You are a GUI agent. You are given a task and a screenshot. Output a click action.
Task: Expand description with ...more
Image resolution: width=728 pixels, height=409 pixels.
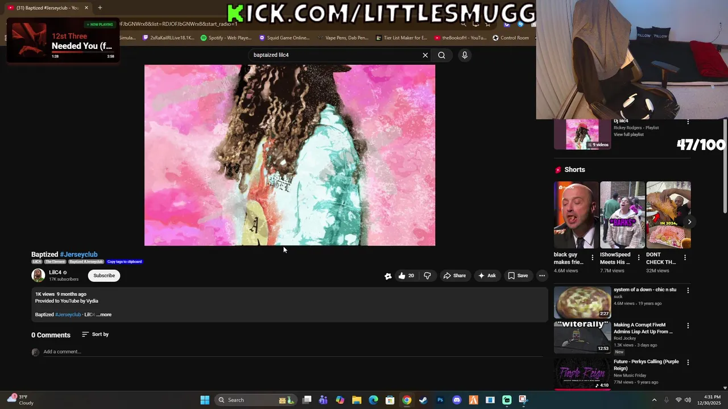tap(104, 315)
